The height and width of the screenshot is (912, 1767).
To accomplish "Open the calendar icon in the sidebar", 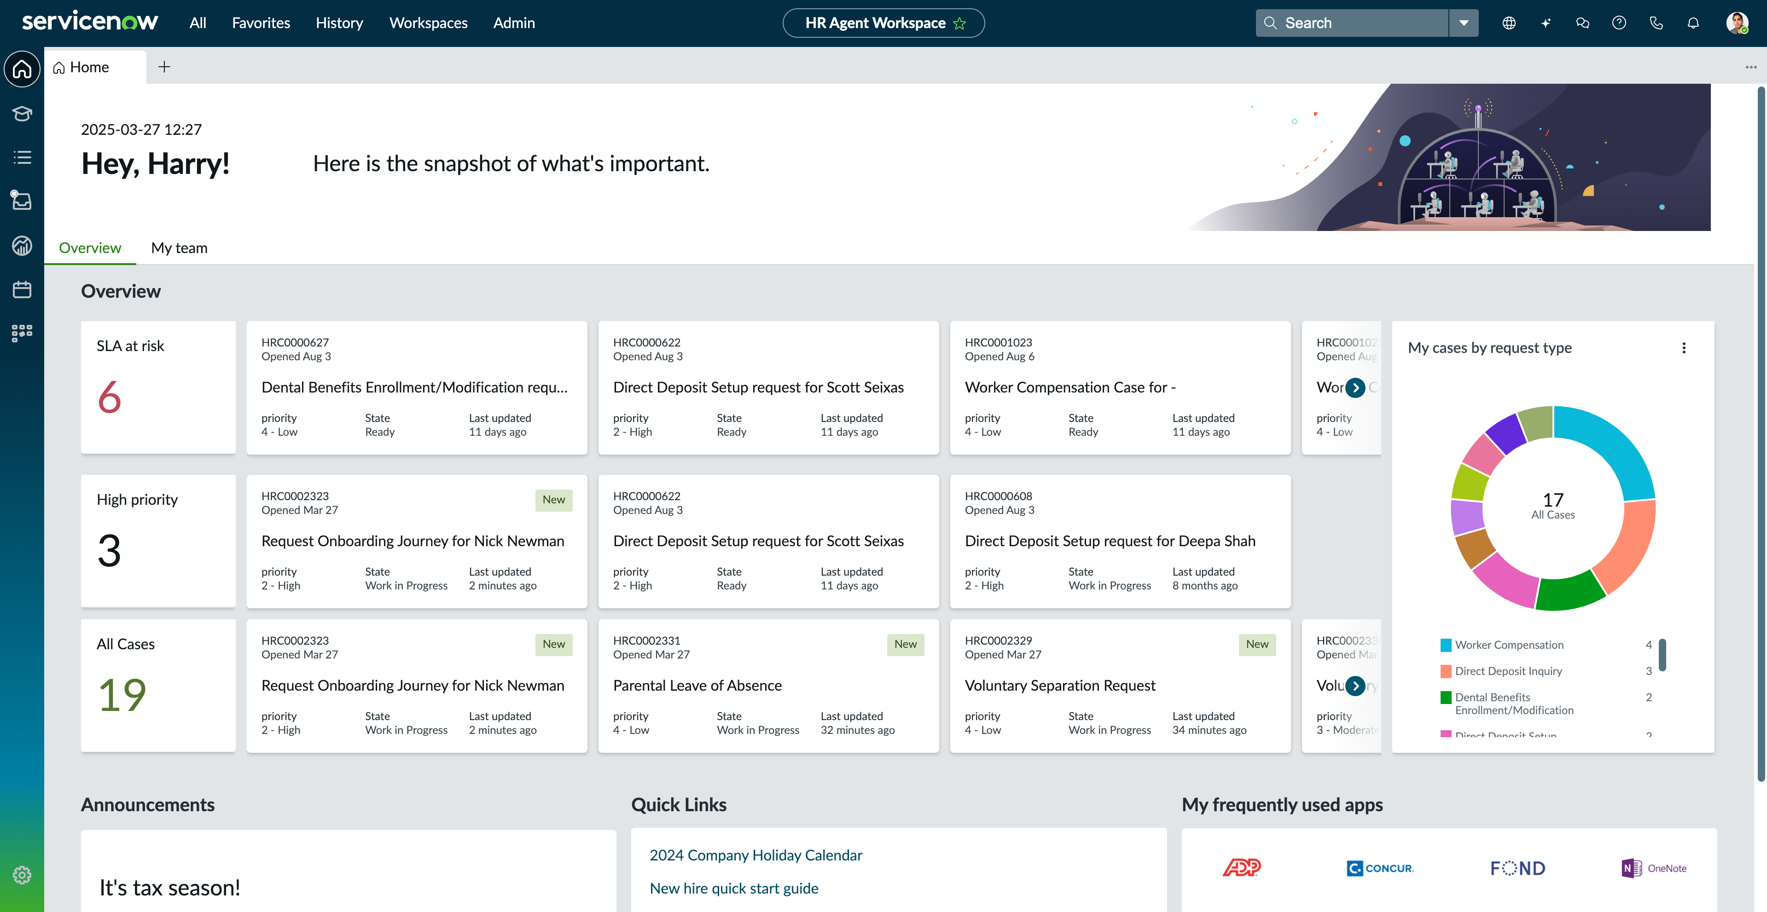I will click(22, 289).
